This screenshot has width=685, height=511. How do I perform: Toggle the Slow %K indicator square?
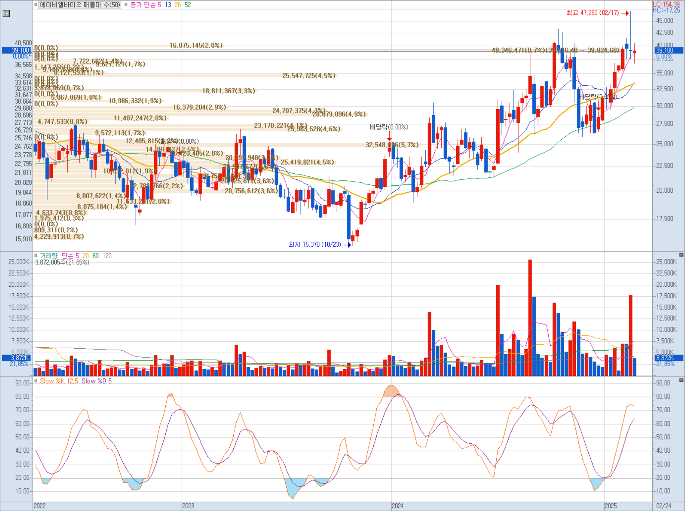(36, 381)
